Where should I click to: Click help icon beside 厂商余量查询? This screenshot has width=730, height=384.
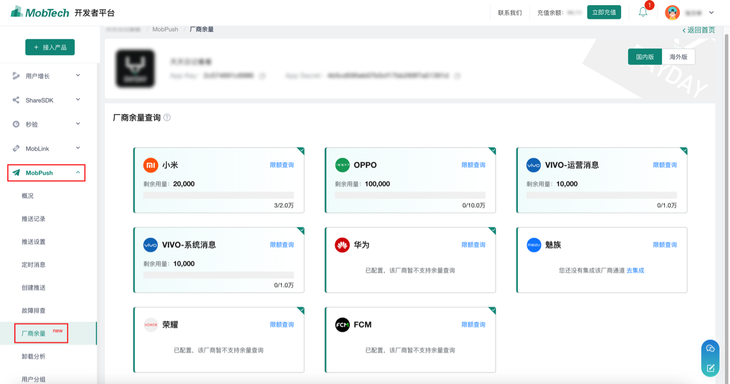click(x=167, y=118)
